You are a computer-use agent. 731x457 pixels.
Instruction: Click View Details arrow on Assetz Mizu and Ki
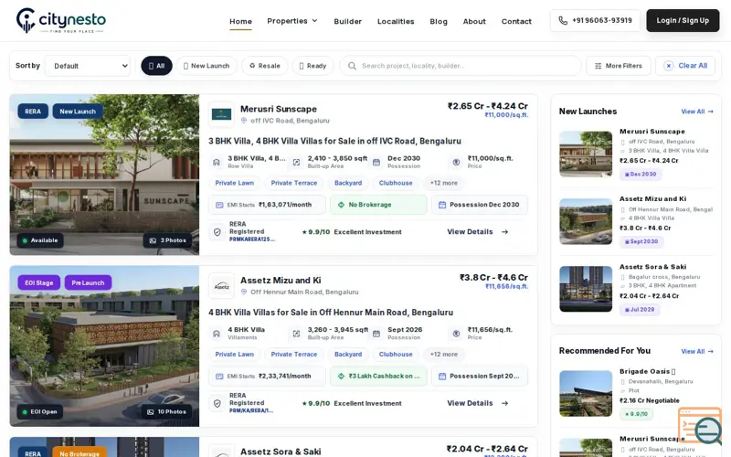pos(504,403)
